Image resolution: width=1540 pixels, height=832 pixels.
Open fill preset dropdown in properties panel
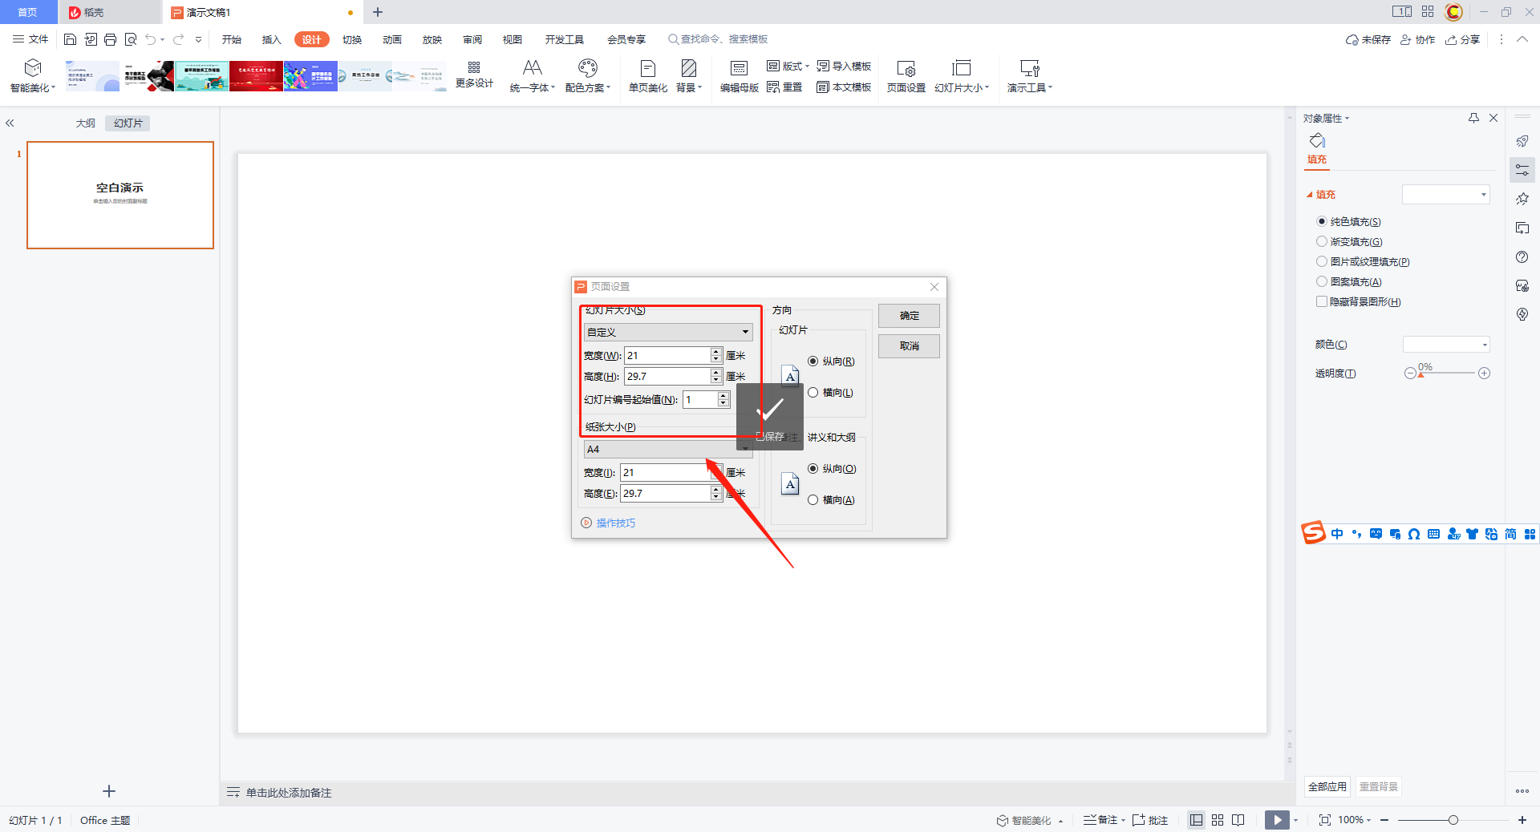(1446, 195)
